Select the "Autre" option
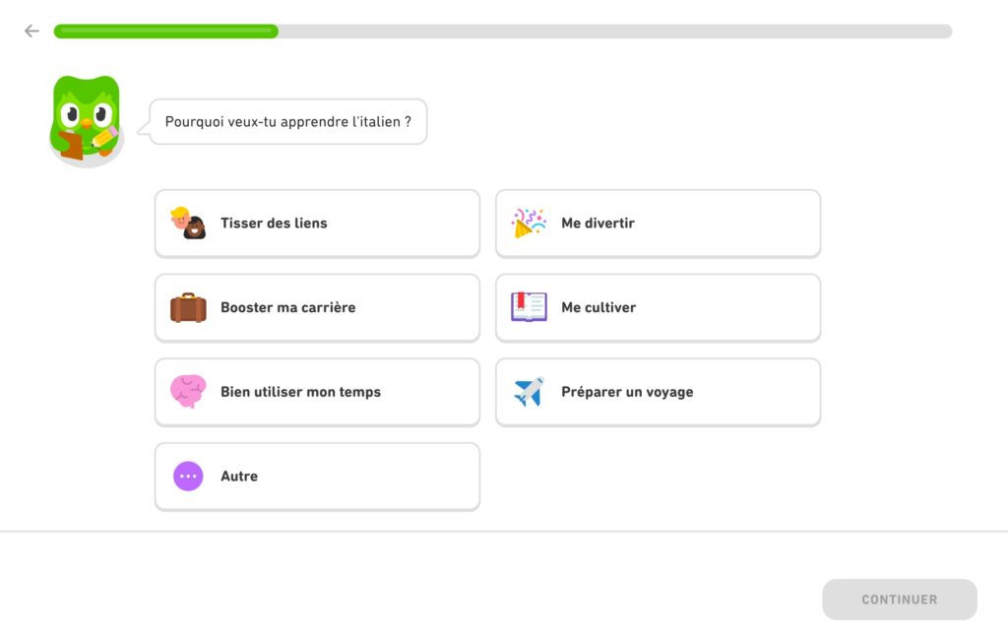 (317, 477)
